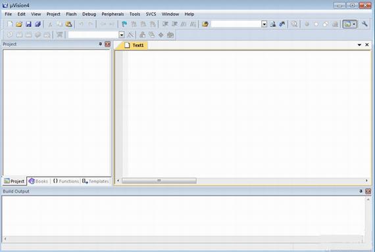Click the Stop build icon
The height and width of the screenshot is (252, 375).
click(x=47, y=35)
